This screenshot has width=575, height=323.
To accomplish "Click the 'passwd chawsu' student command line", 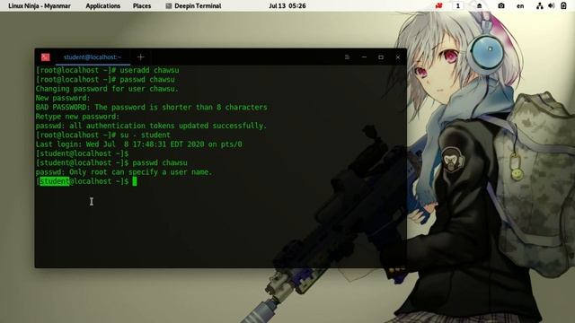I will coord(111,162).
